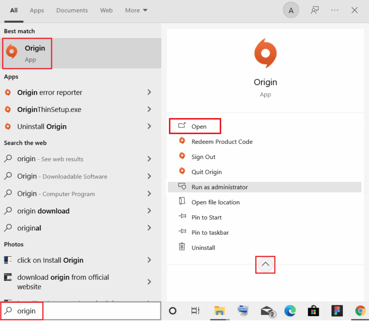Open Figma from the taskbar
Image resolution: width=369 pixels, height=321 pixels.
(x=337, y=310)
